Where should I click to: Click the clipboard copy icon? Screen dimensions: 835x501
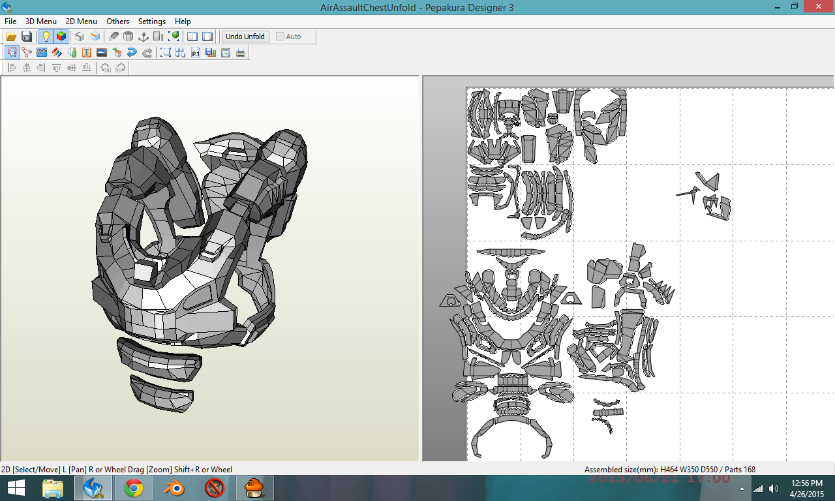[x=226, y=53]
